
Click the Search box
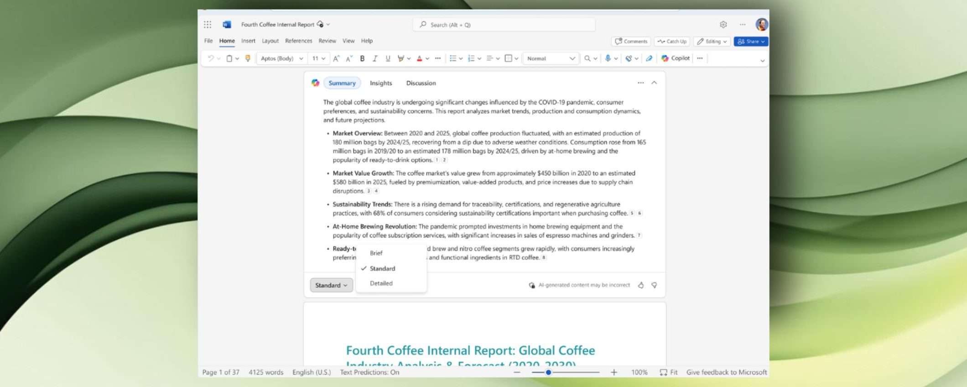504,25
